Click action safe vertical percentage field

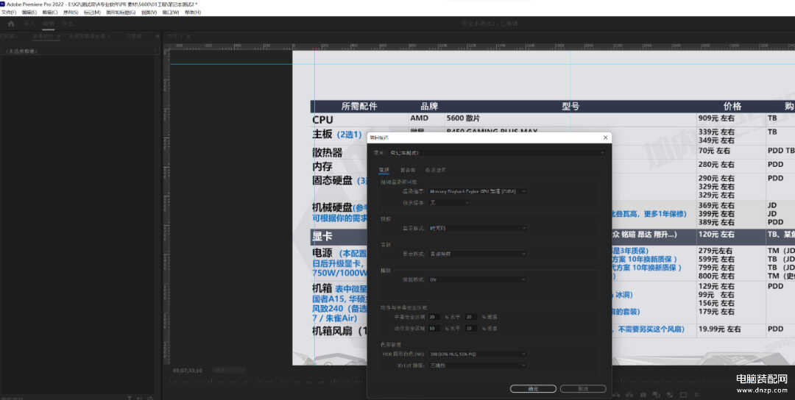tap(471, 328)
